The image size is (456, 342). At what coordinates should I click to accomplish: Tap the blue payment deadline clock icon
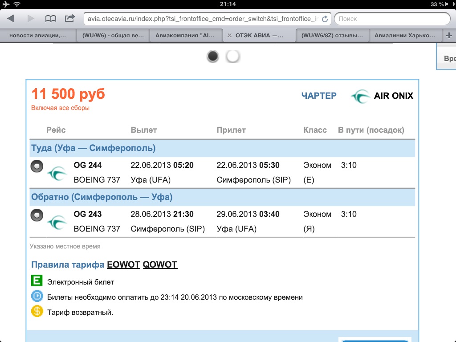pos(37,297)
